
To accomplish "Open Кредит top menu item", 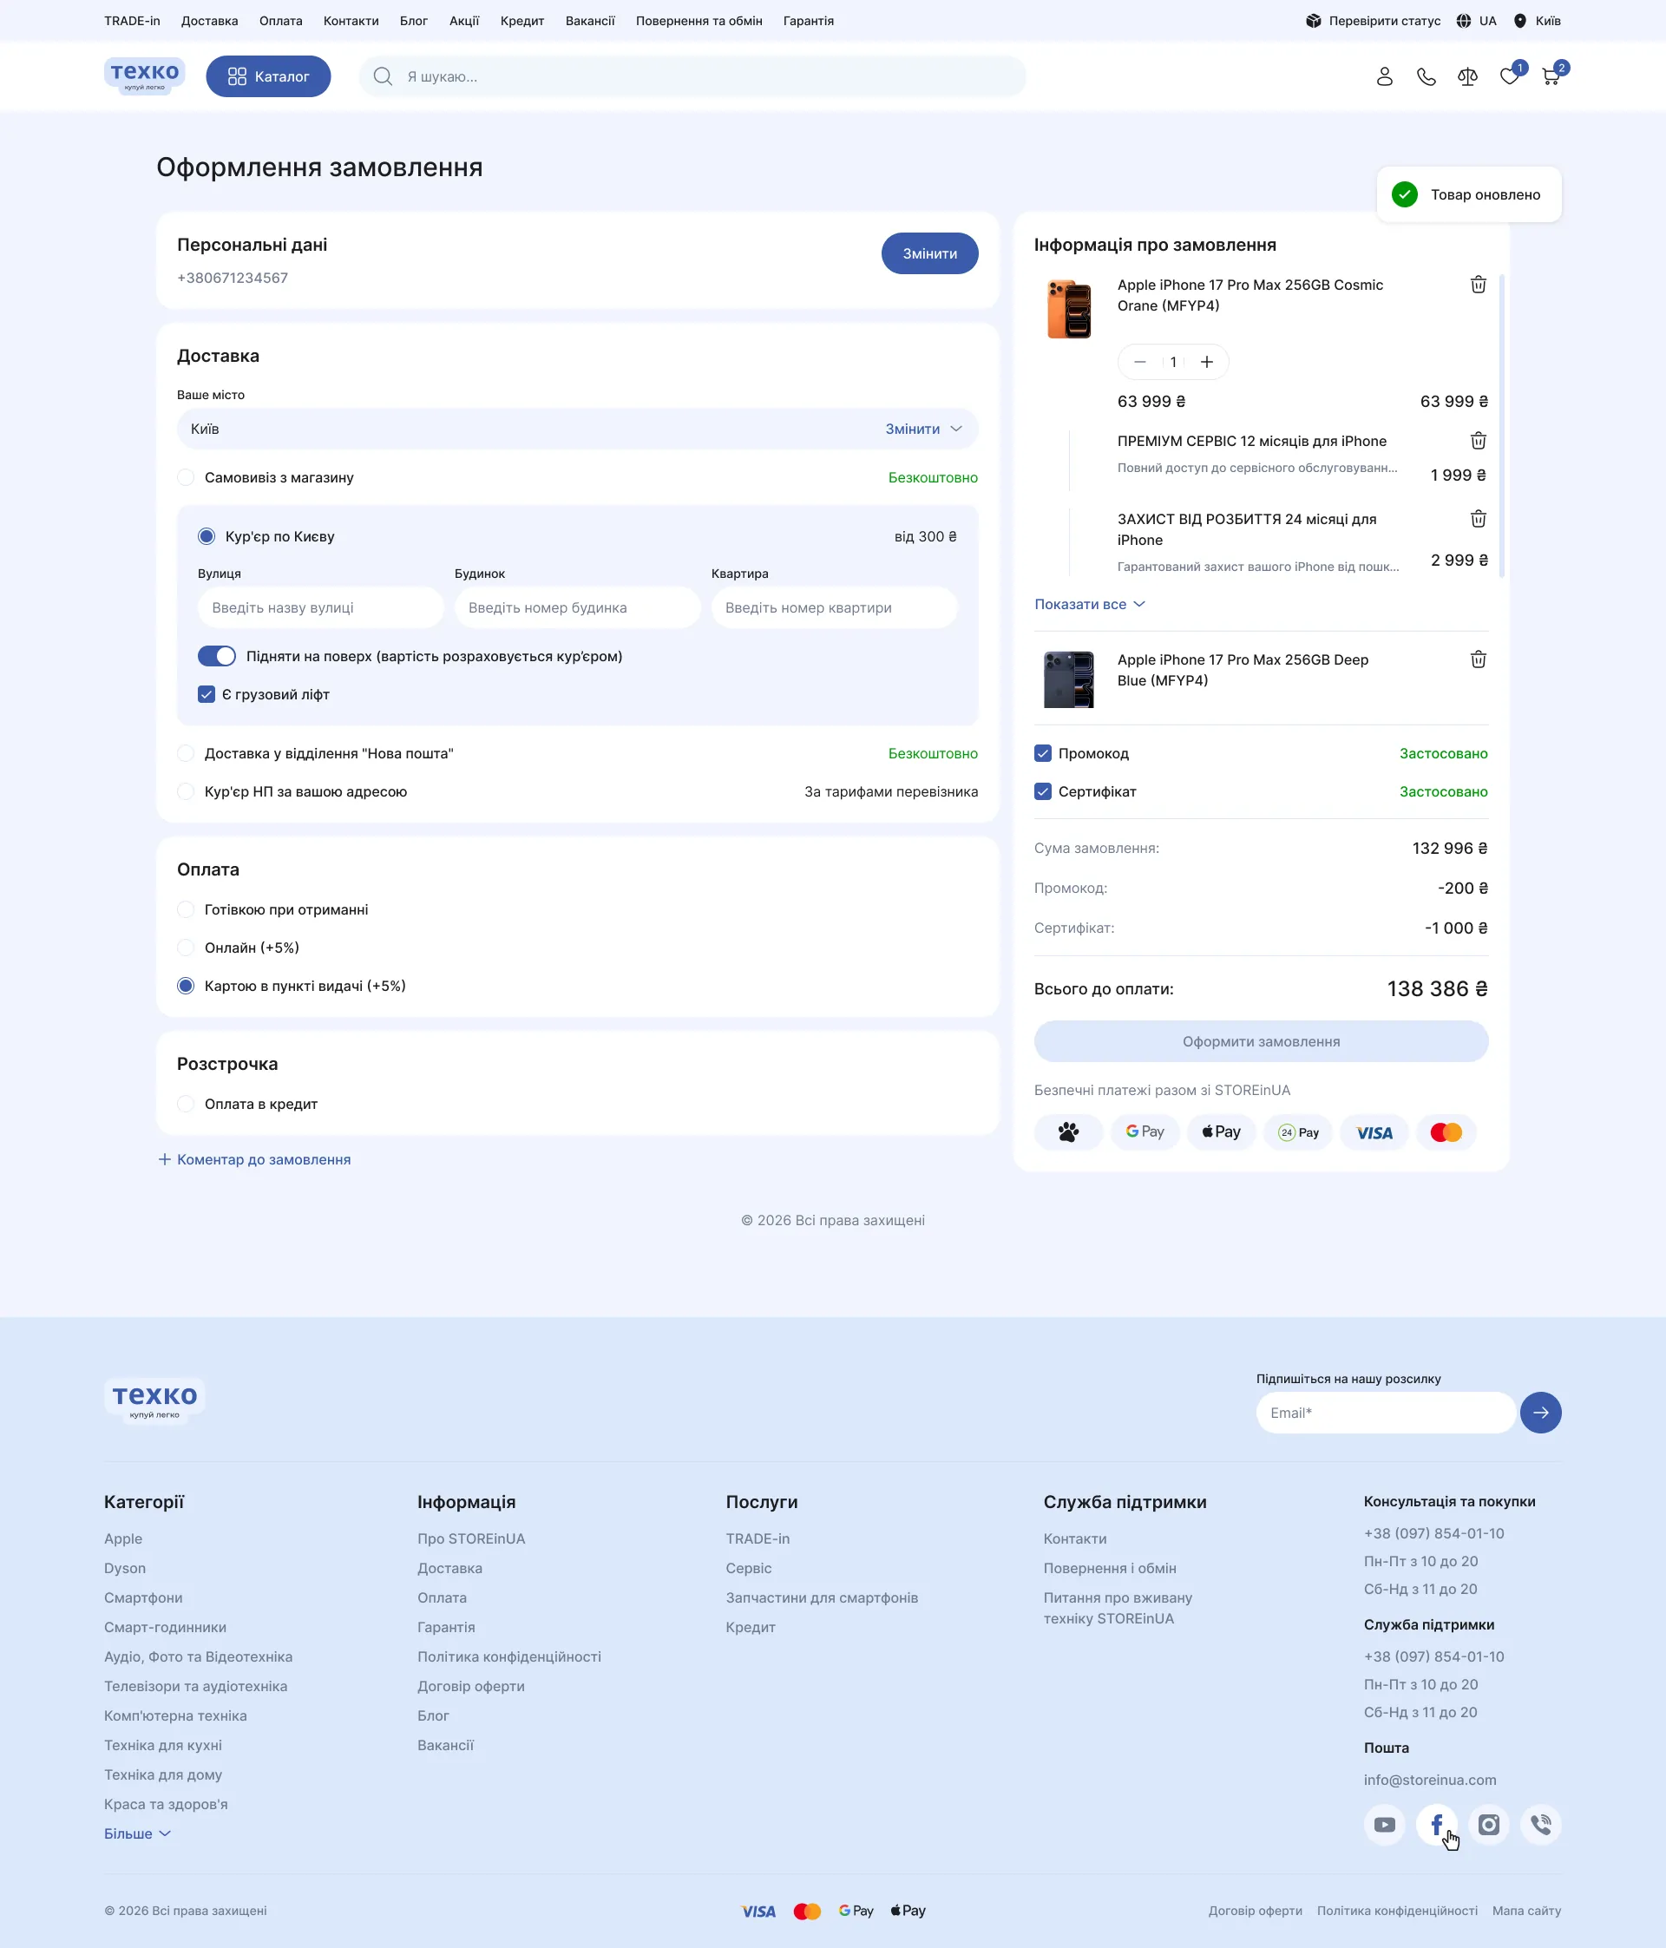I will (521, 21).
